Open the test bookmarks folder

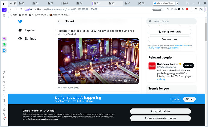pos(13,14)
